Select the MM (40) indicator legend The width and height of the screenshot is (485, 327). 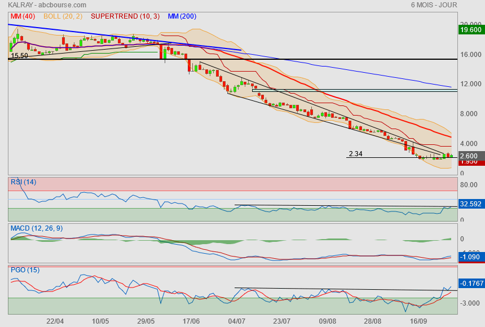pos(23,16)
